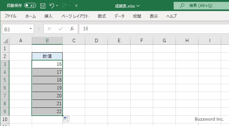Click the formula bar resize dots handle
Screen dimensions: 229x126
click(x=39, y=29)
